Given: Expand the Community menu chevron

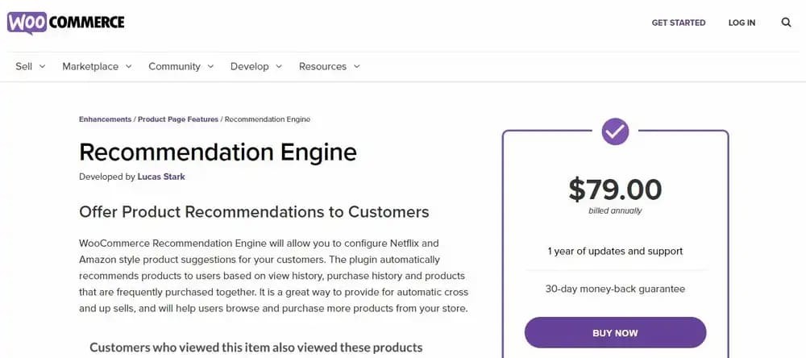Looking at the screenshot, I should click(x=210, y=66).
